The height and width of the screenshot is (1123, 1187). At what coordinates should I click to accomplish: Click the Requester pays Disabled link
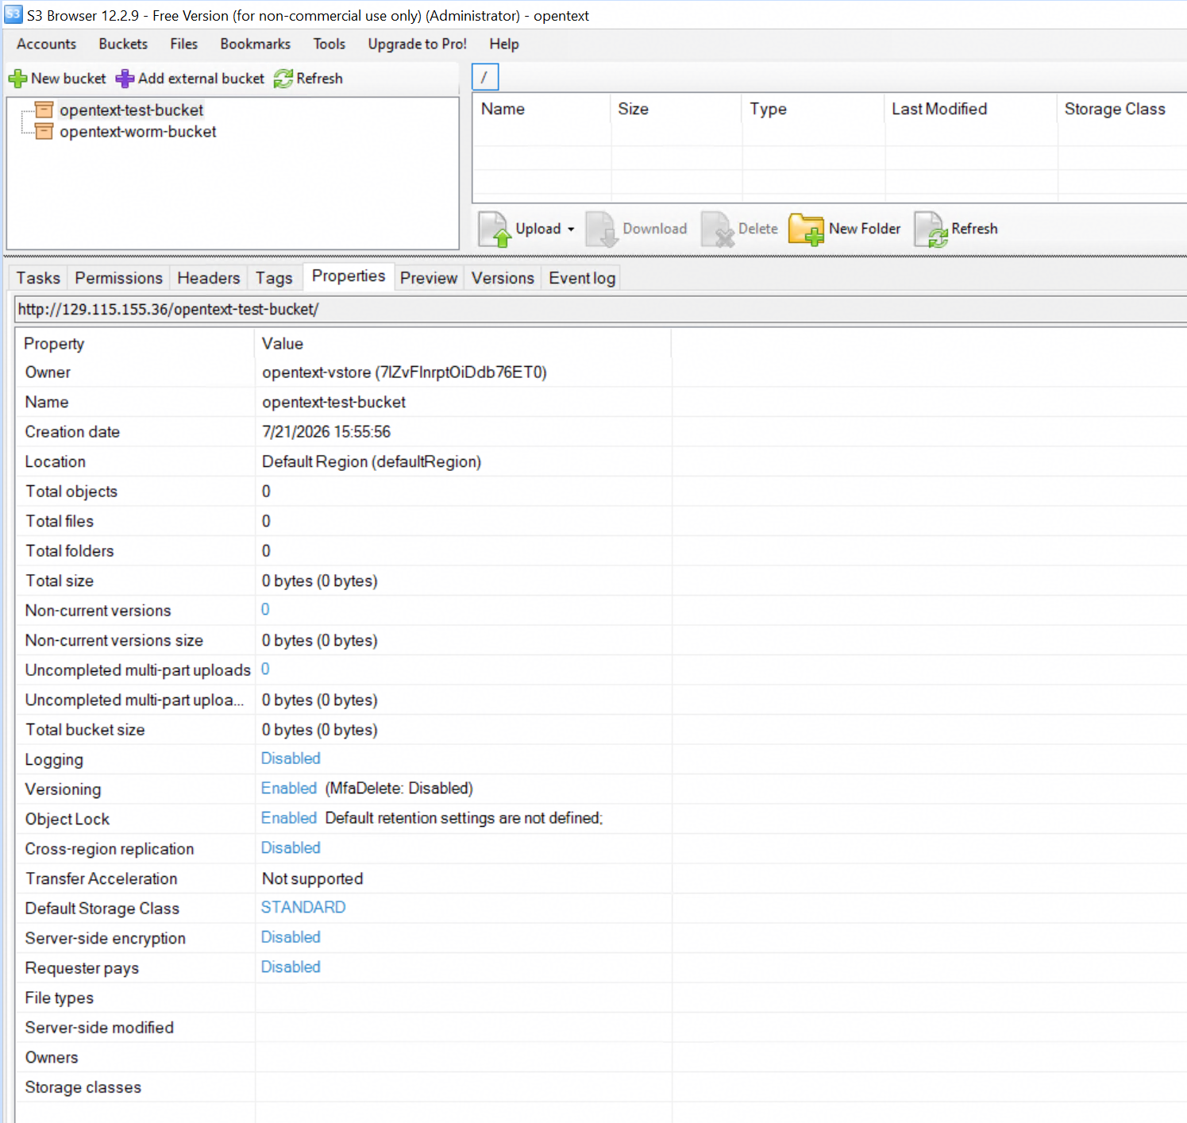(291, 967)
